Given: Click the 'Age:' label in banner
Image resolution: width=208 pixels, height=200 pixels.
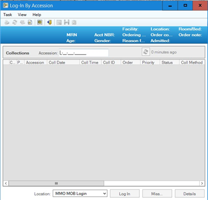Looking at the screenshot, I should pyautogui.click(x=71, y=41).
